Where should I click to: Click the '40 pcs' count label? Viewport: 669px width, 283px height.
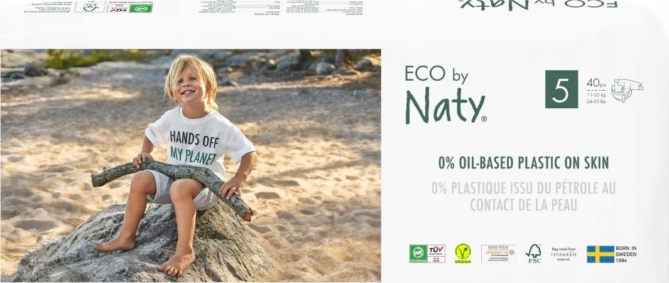596,83
